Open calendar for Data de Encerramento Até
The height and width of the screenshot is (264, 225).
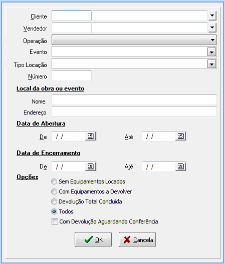(180, 166)
